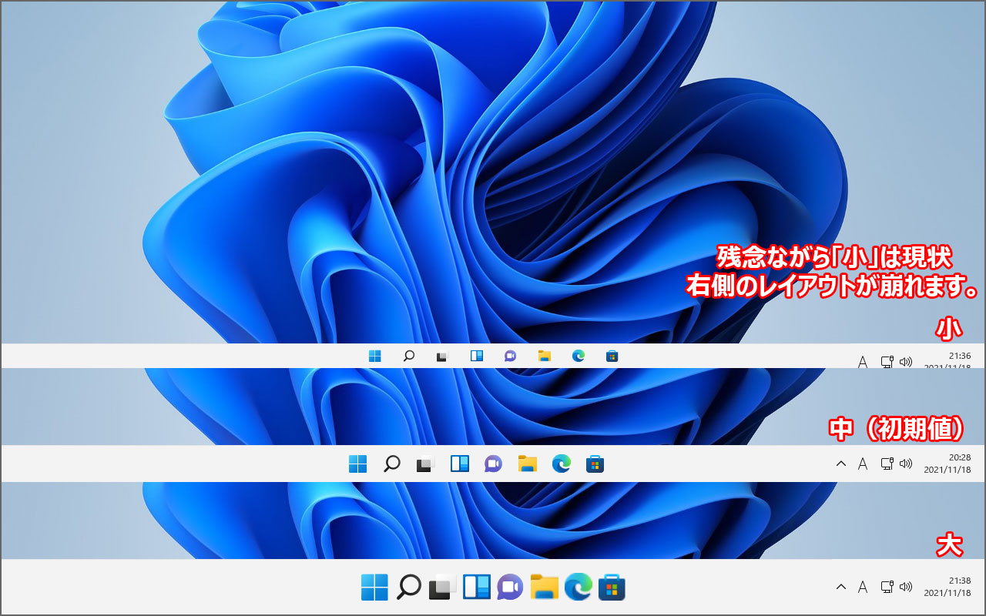Viewport: 986px width, 616px height.
Task: Open network status on the 20:28 taskbar
Action: pyautogui.click(x=887, y=464)
